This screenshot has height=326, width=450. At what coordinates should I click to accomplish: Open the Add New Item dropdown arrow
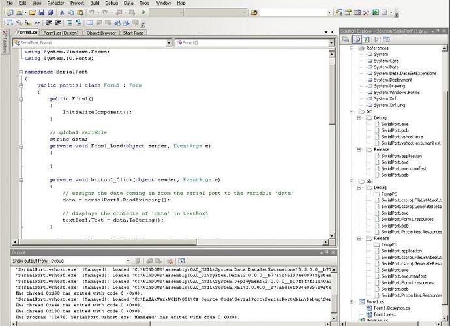coord(25,12)
